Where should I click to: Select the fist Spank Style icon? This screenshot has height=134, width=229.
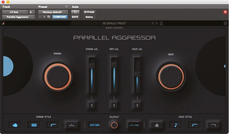[x=15, y=125]
